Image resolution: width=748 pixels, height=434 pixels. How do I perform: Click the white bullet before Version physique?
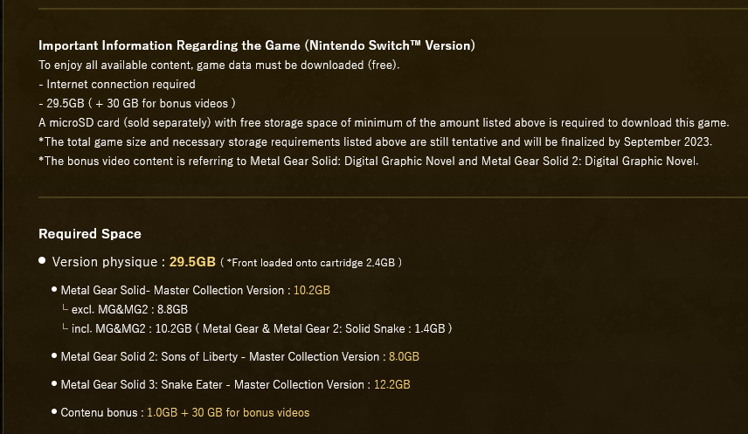(42, 260)
